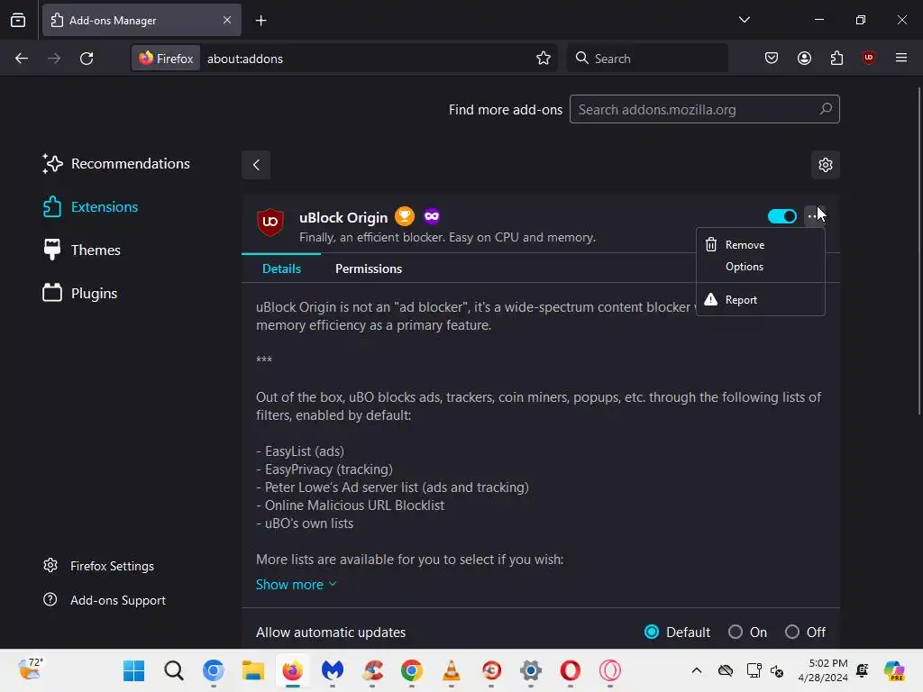Open the list all tabs chevron

(744, 20)
